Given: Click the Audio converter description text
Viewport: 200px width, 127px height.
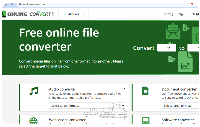Looking at the screenshot, I should click(85, 96).
